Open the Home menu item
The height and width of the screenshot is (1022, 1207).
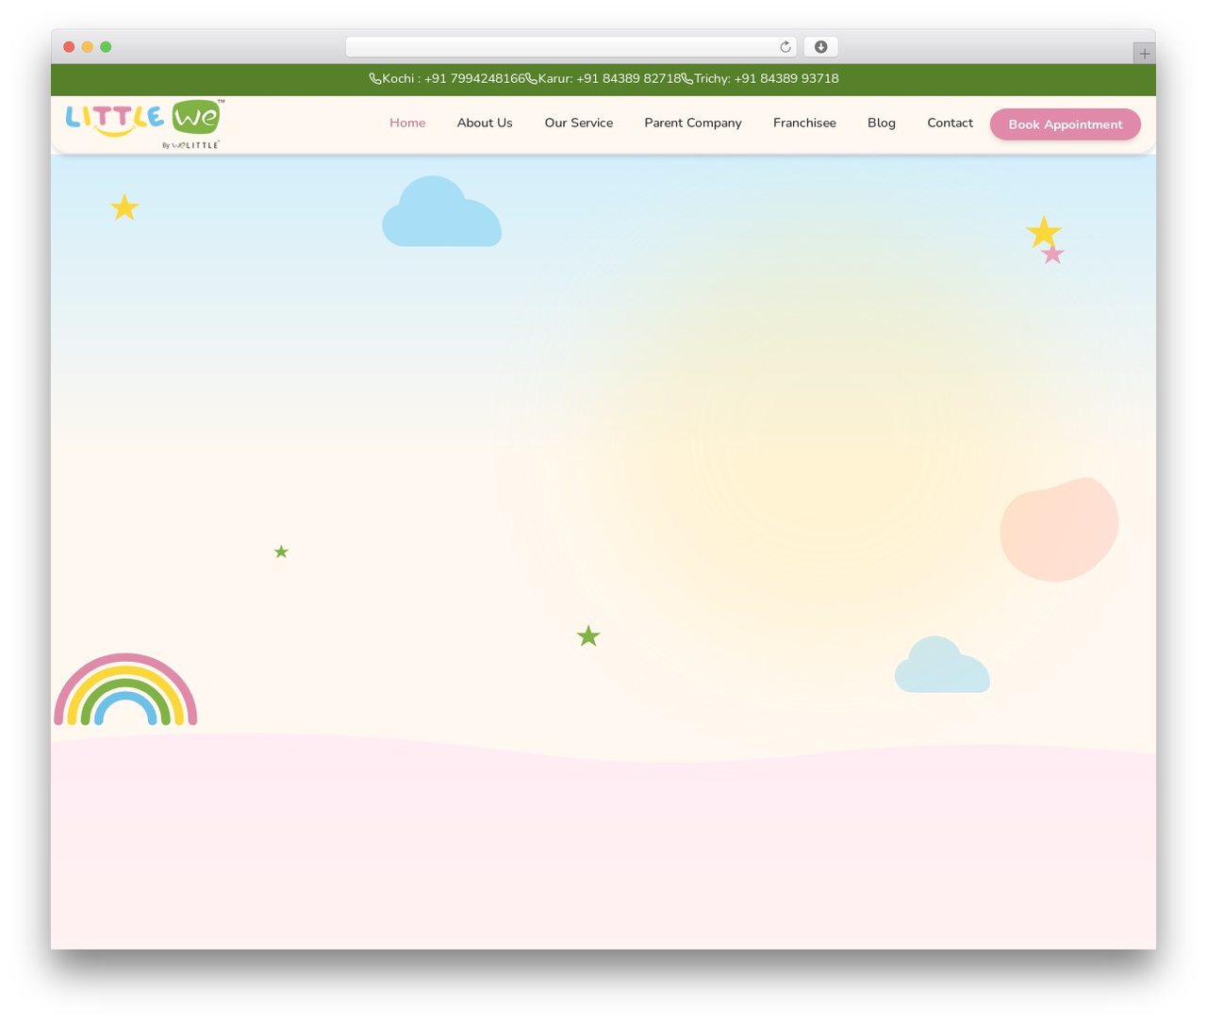tap(407, 123)
